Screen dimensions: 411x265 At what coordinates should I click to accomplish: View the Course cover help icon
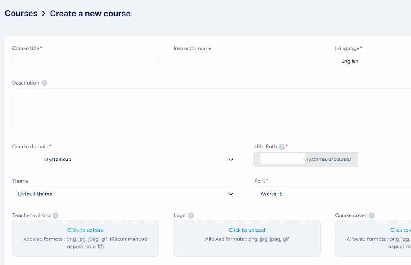[372, 215]
